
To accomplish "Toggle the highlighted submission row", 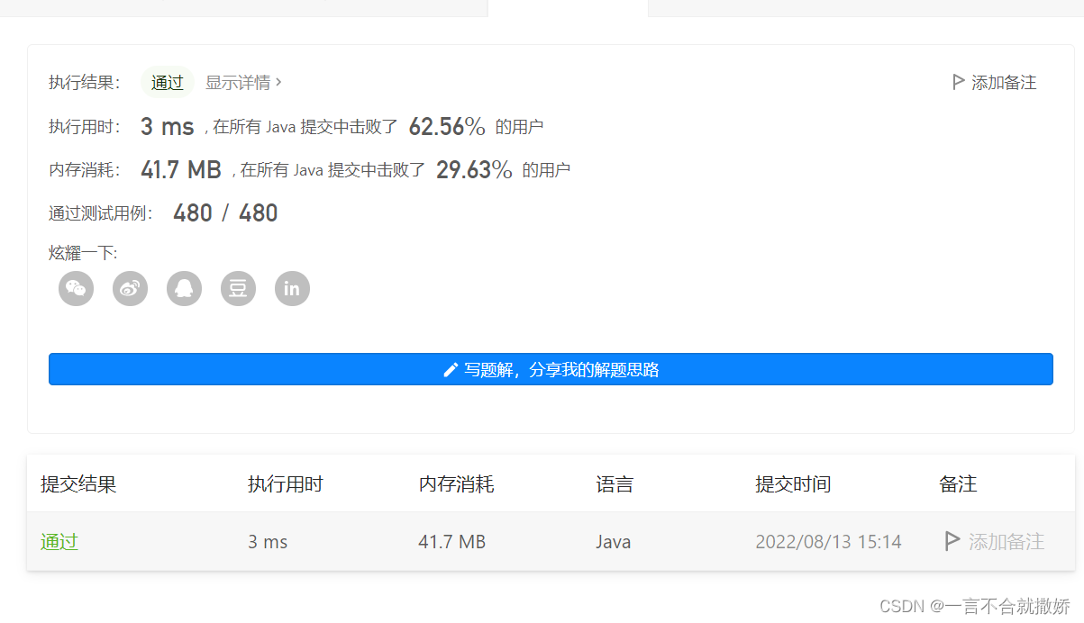I will click(541, 541).
